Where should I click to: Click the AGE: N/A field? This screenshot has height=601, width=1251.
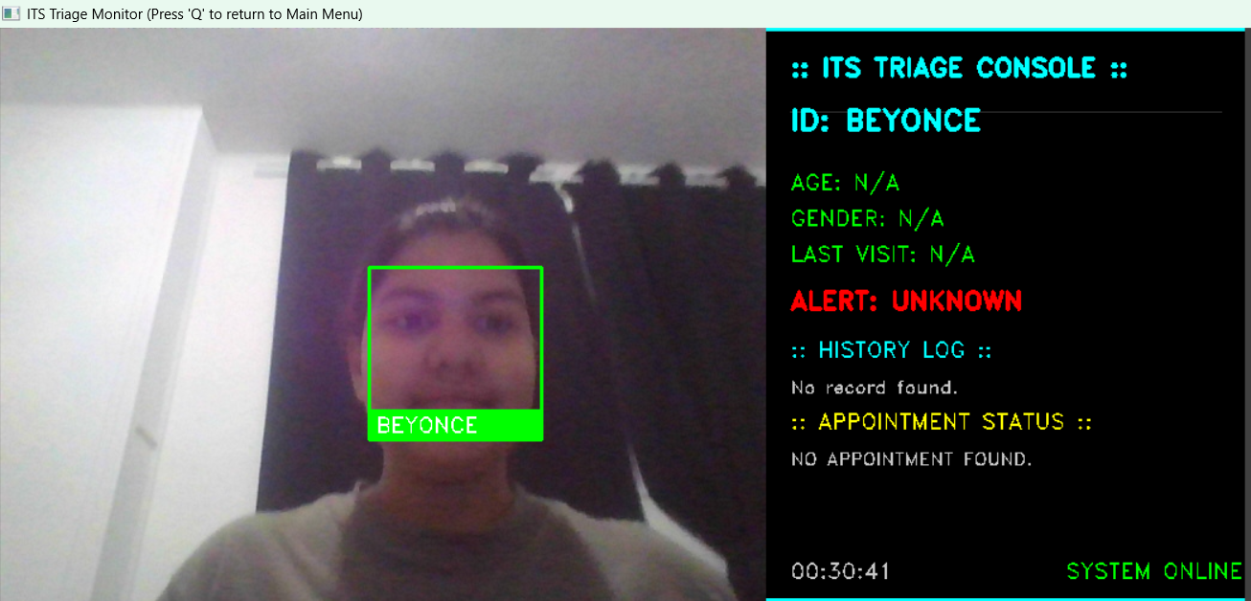846,183
